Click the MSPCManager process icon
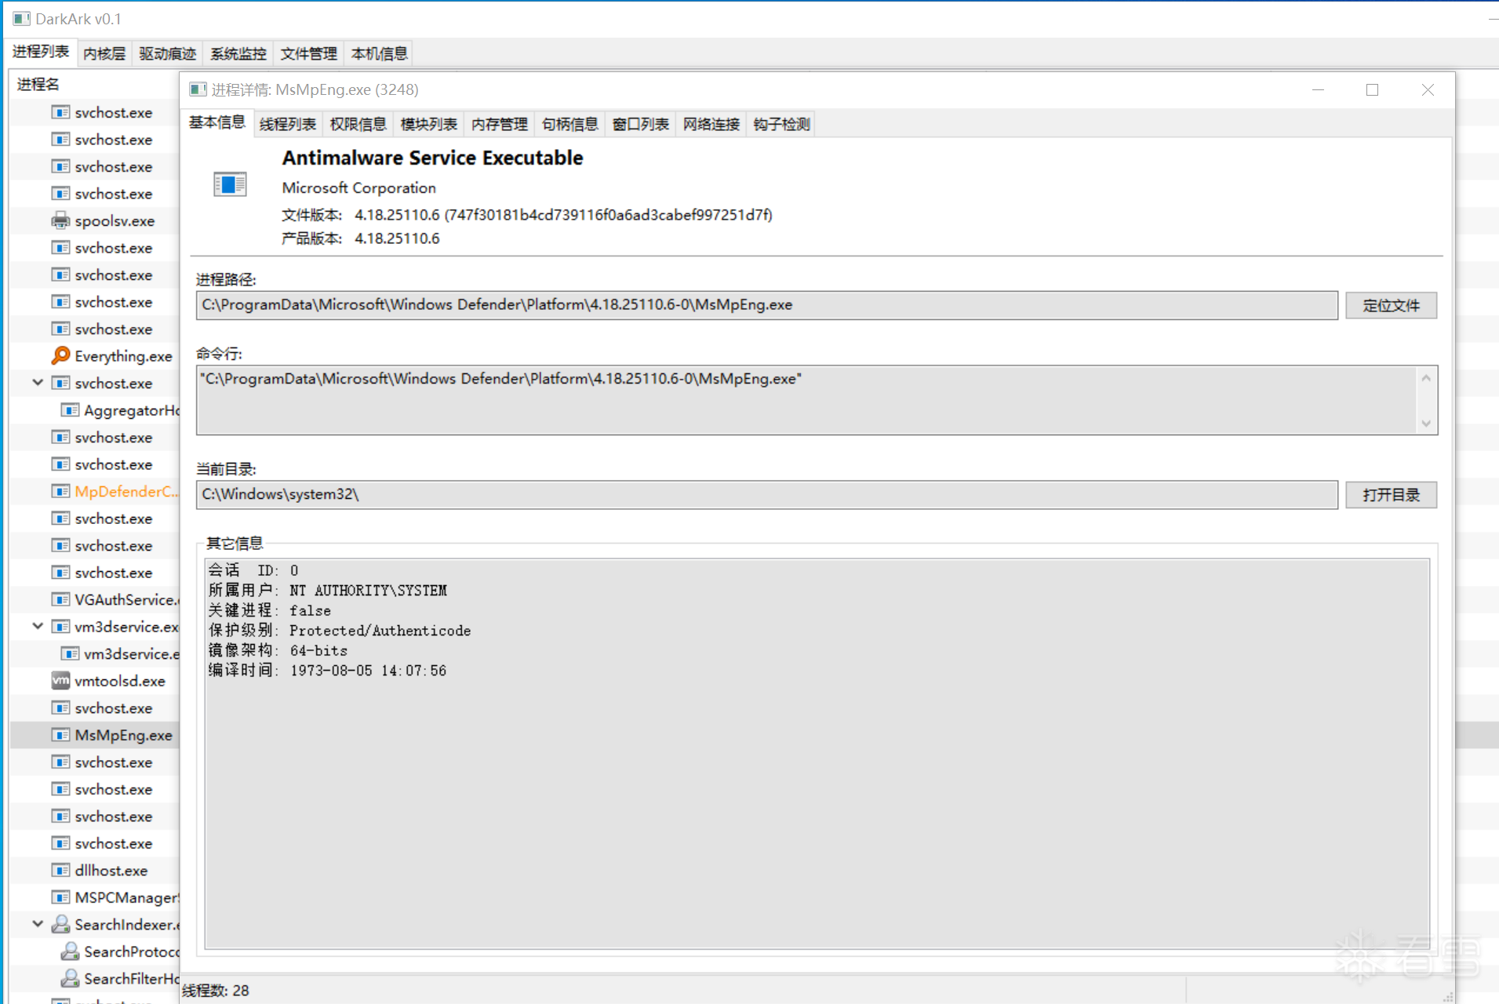The image size is (1499, 1004). [60, 897]
